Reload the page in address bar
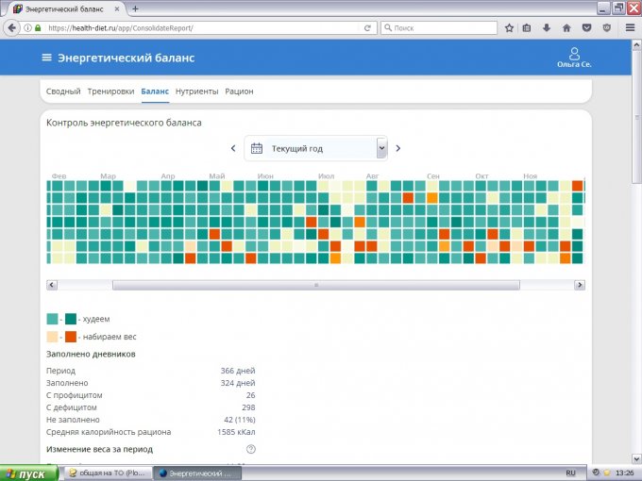Viewport: 642px width, 481px height. coord(369,28)
